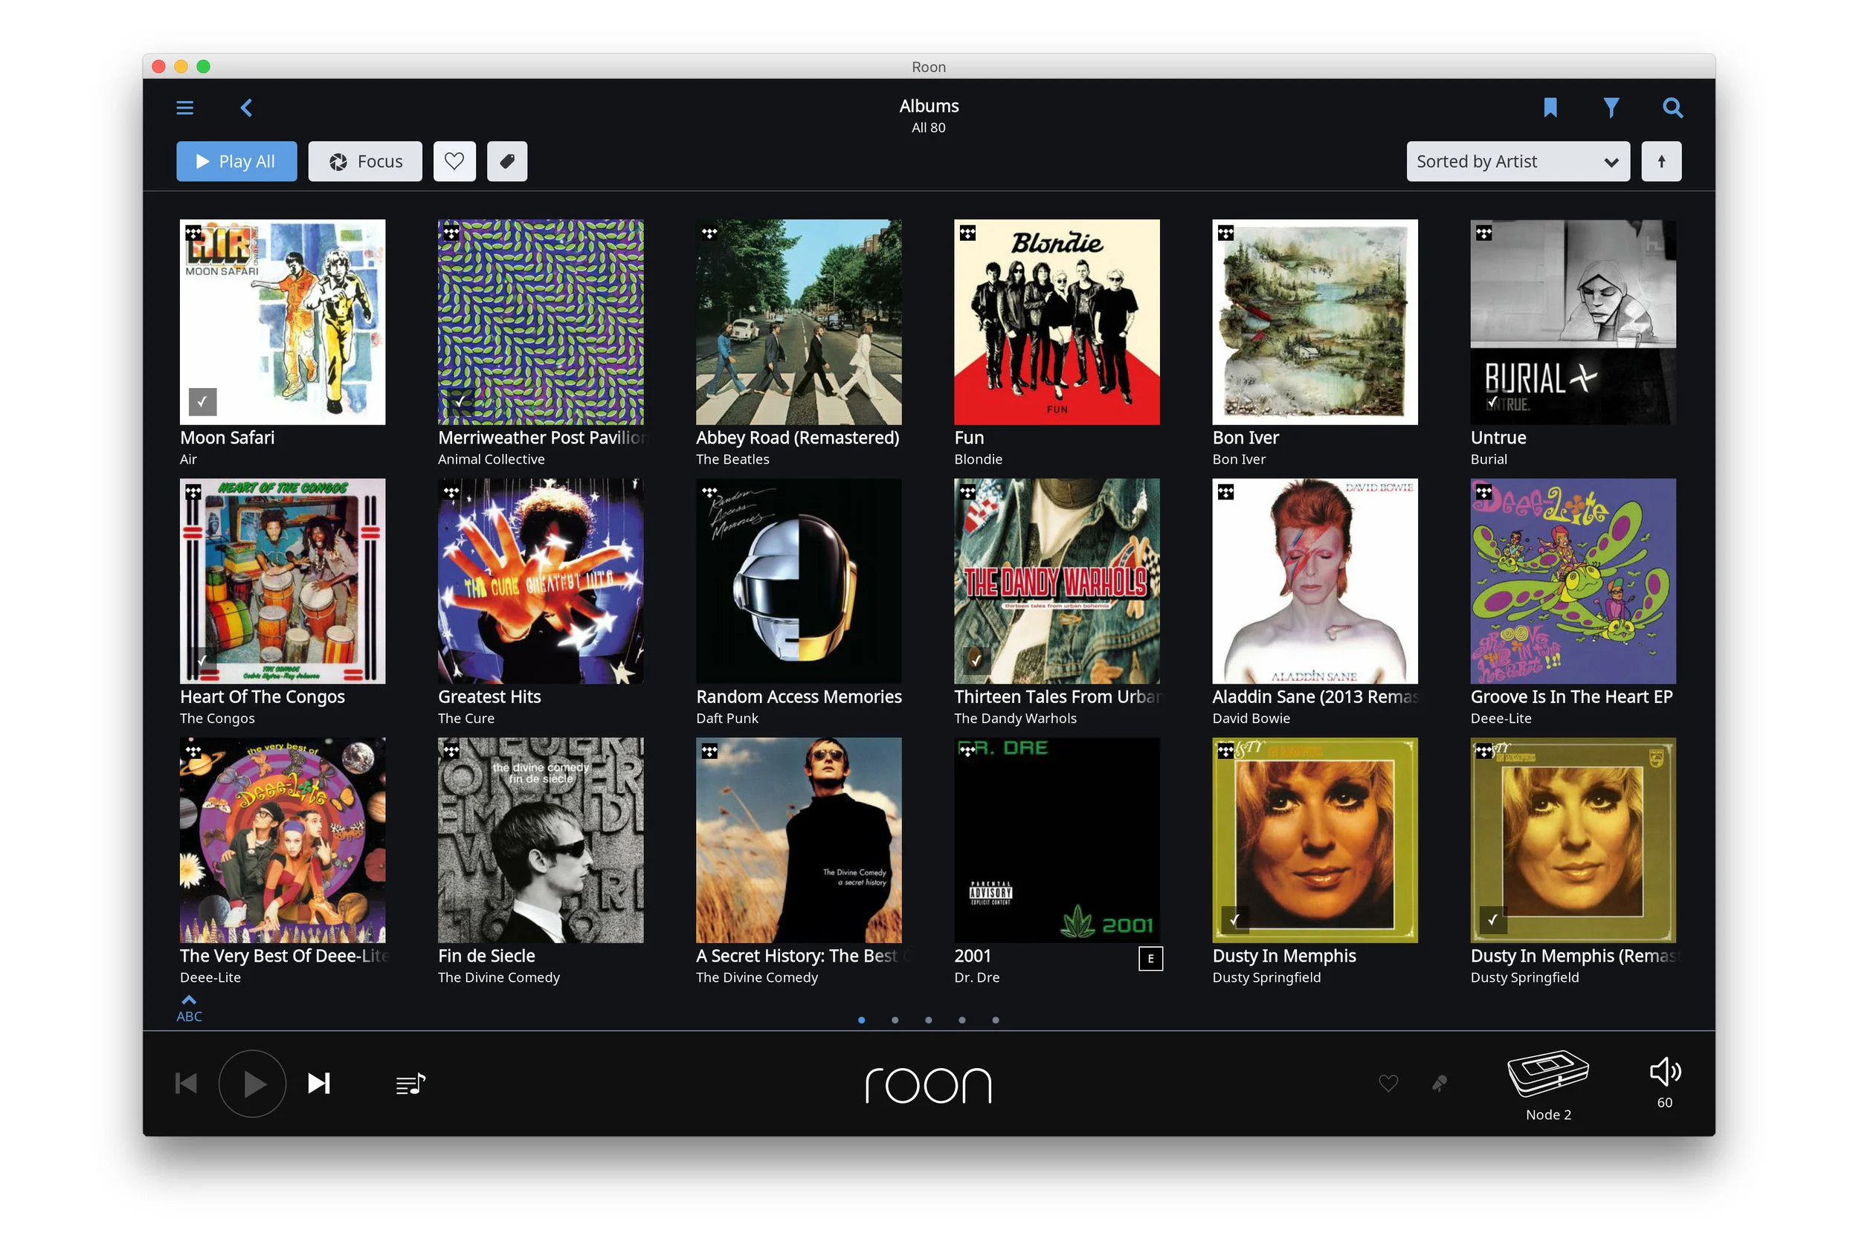Open the Sorted by Artist dropdown
This screenshot has height=1239, width=1859.
(1518, 161)
